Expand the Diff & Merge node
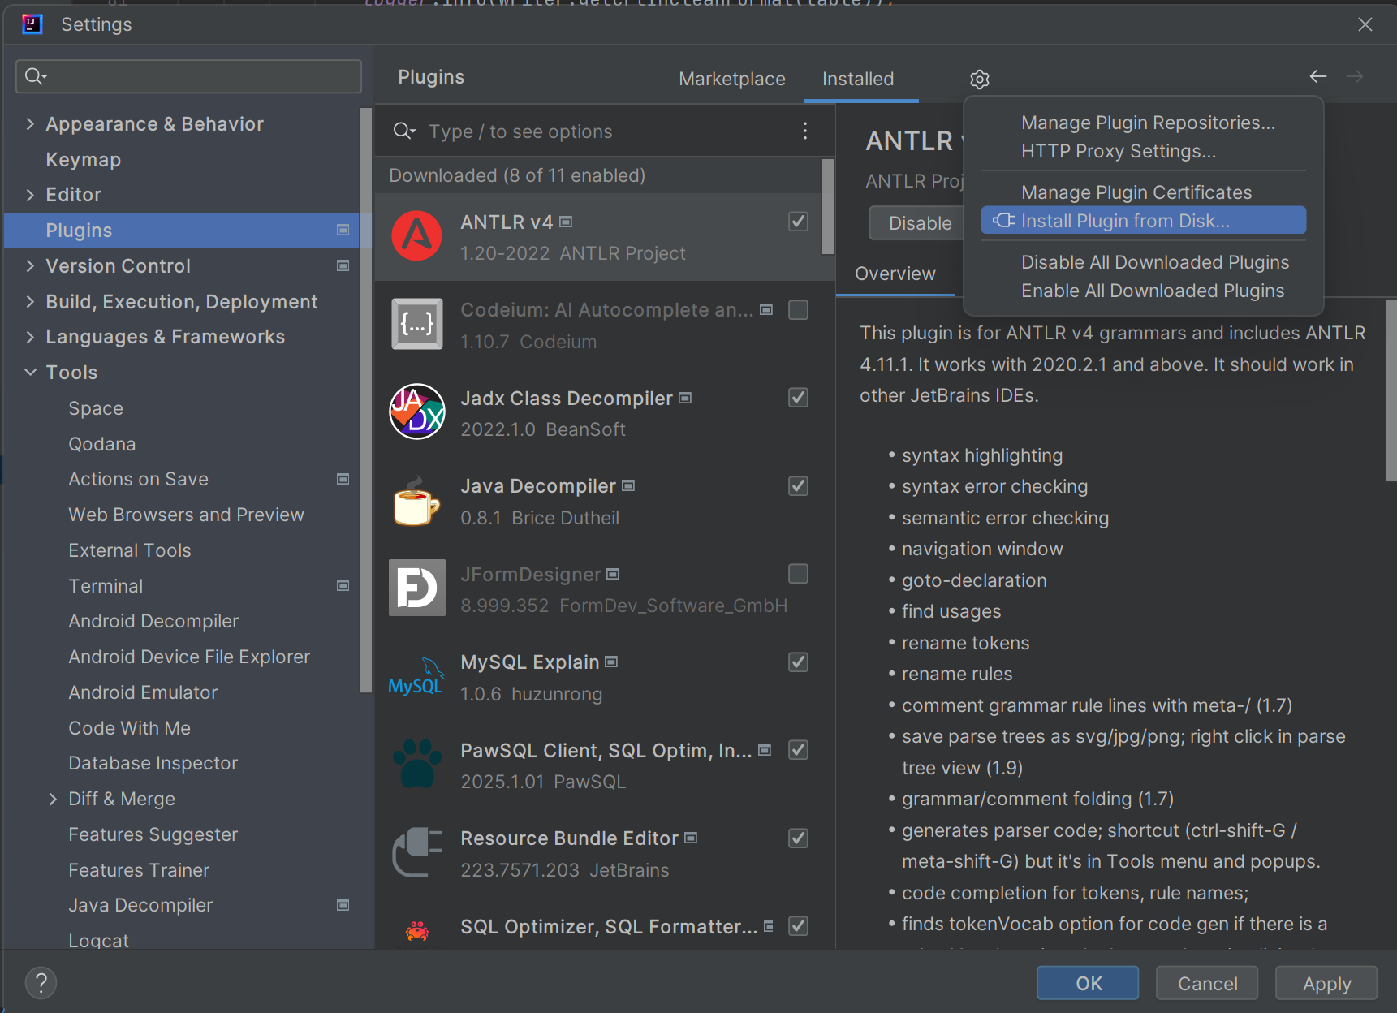The width and height of the screenshot is (1397, 1013). tap(53, 800)
